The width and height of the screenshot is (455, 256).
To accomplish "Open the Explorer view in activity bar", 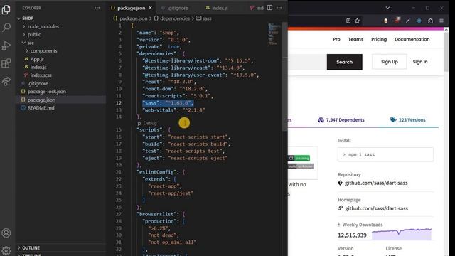I will (6, 10).
